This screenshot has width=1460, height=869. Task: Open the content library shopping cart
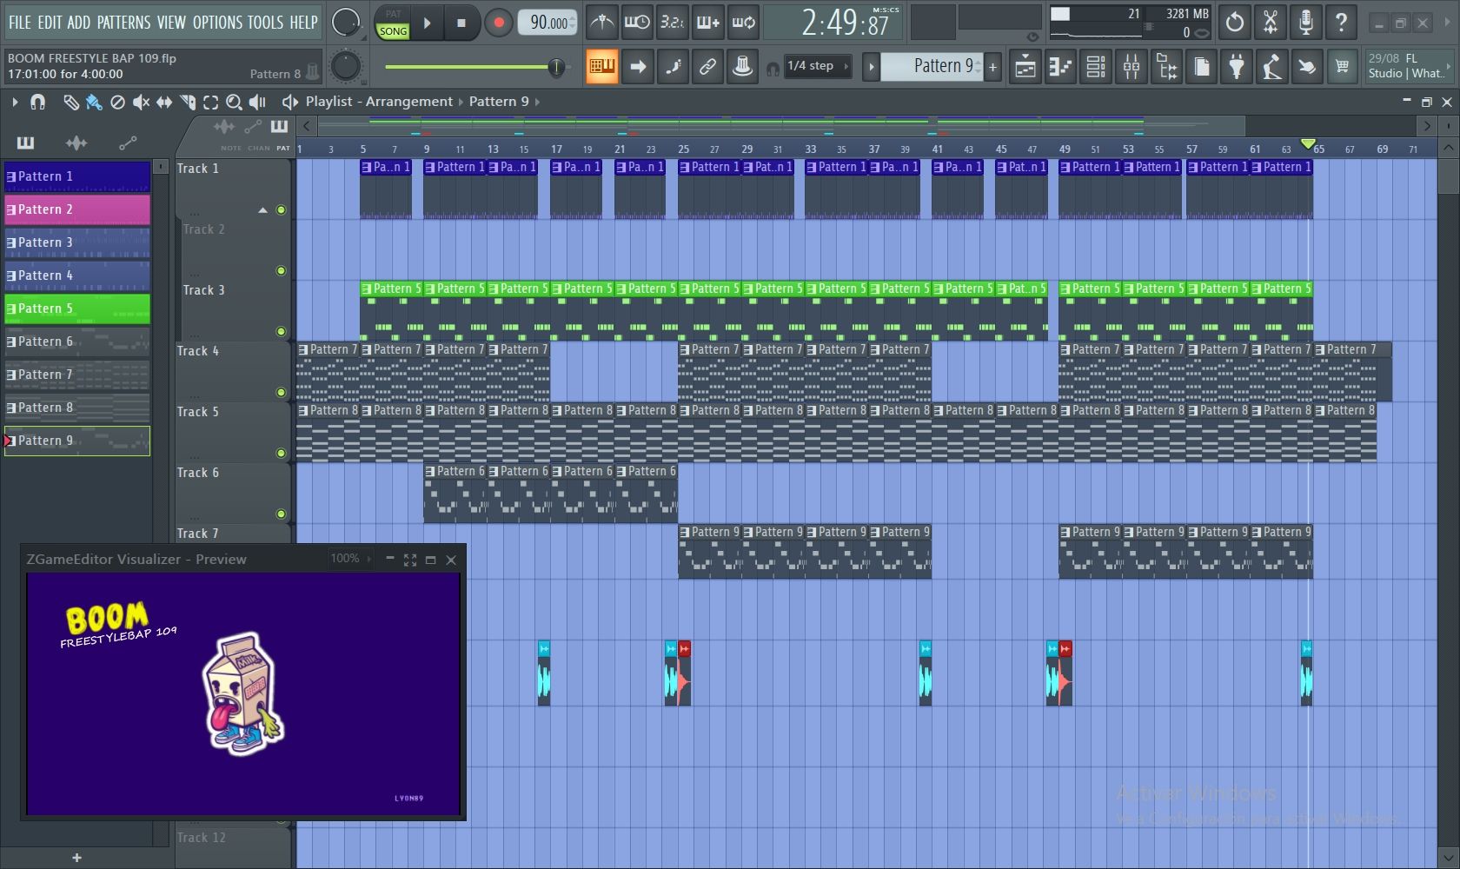1342,66
